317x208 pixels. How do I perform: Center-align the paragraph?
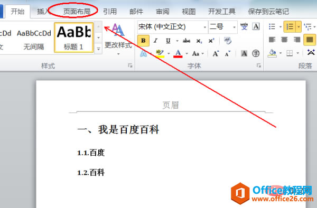284,40
